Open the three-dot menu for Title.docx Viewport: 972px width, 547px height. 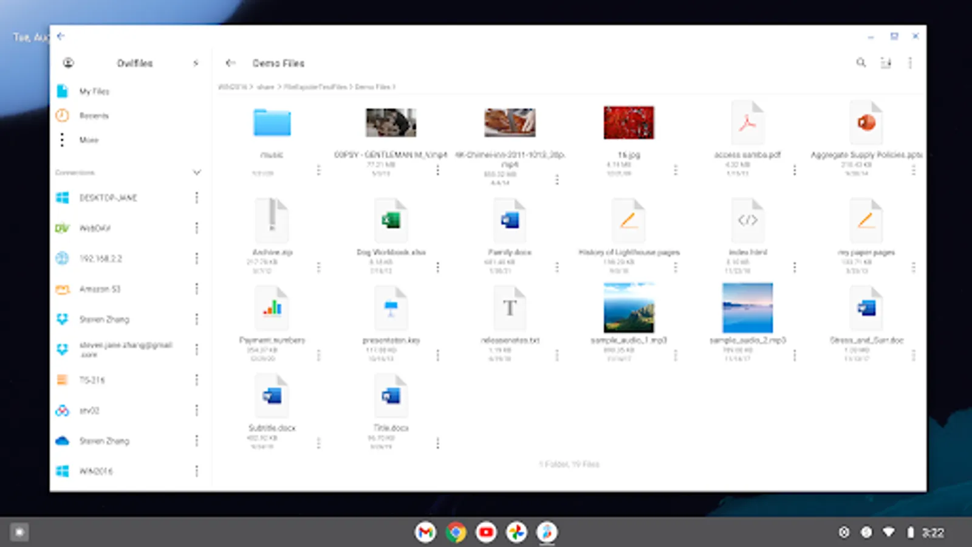click(x=437, y=443)
